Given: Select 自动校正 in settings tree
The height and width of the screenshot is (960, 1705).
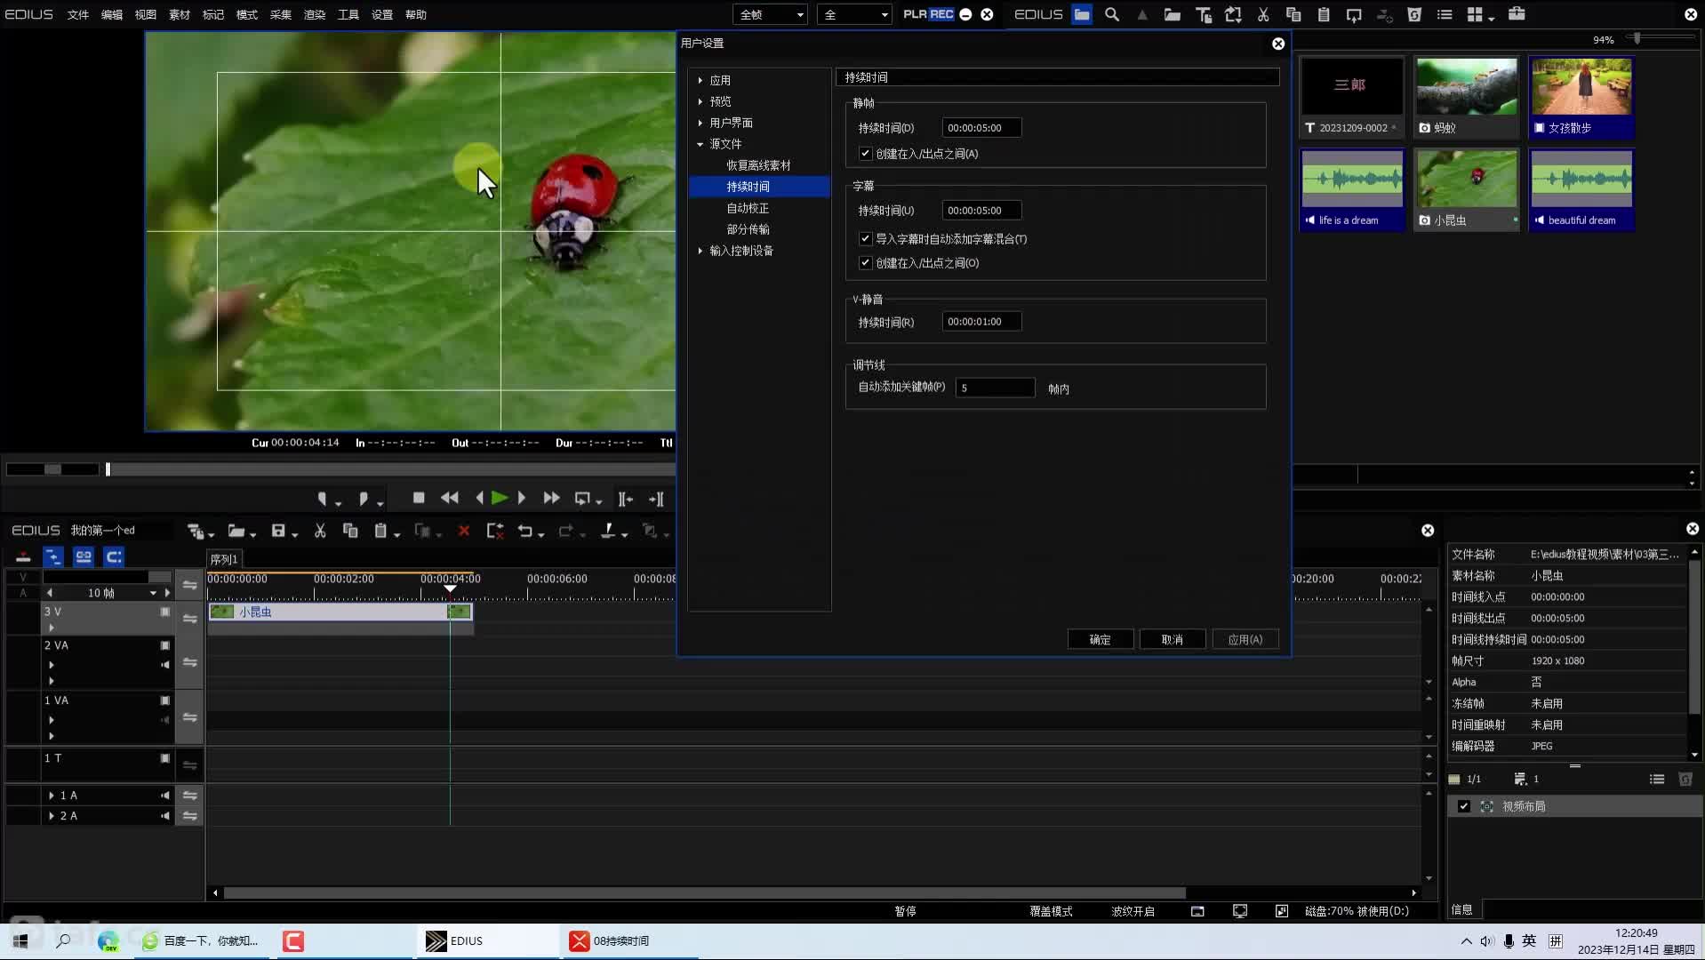Looking at the screenshot, I should tap(748, 208).
